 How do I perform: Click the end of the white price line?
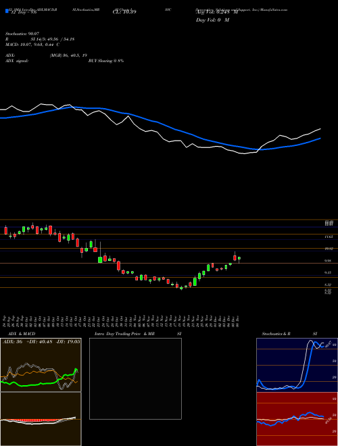pos(320,129)
